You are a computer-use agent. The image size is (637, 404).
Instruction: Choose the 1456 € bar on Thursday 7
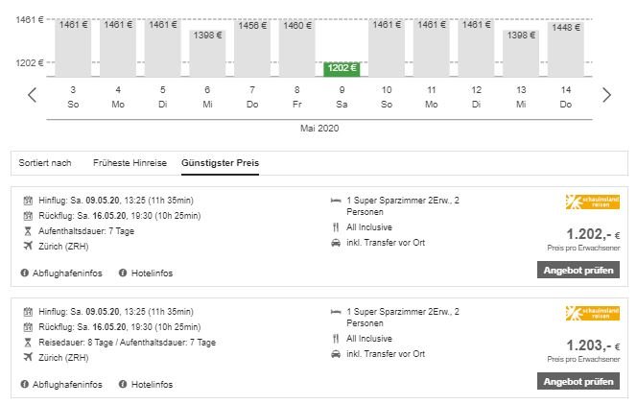pos(252,48)
